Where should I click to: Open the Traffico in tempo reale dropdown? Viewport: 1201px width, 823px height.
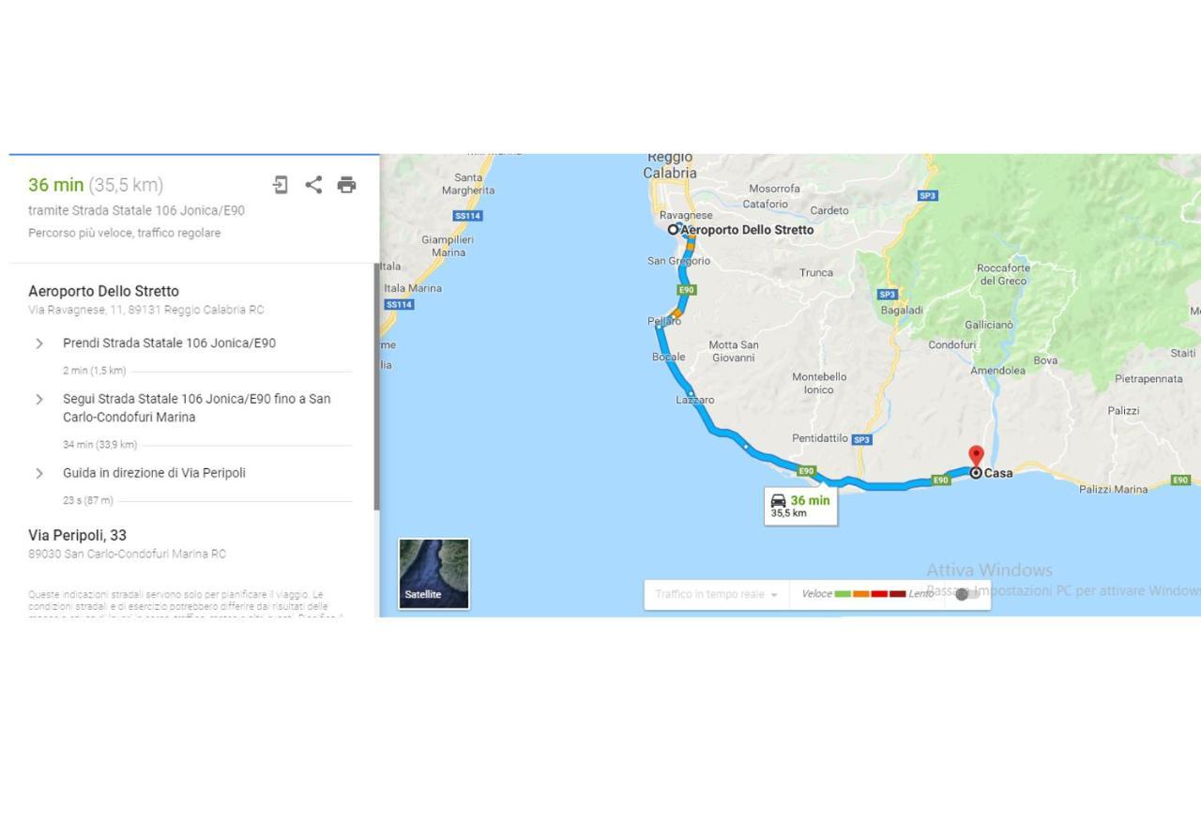pyautogui.click(x=717, y=594)
